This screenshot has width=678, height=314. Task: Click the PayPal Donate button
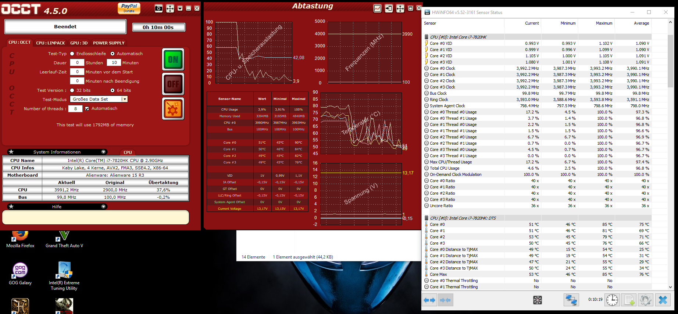pos(129,8)
